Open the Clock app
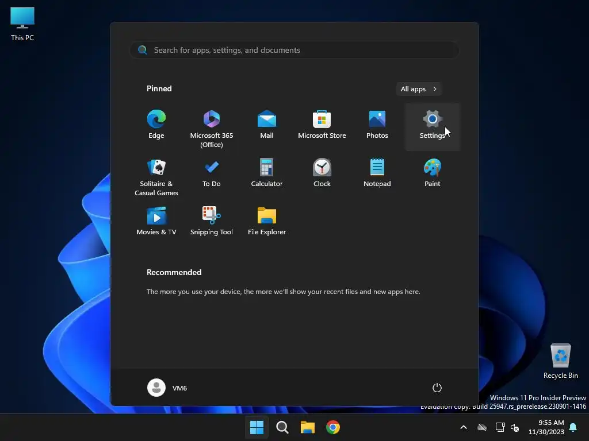589x441 pixels. click(x=322, y=173)
